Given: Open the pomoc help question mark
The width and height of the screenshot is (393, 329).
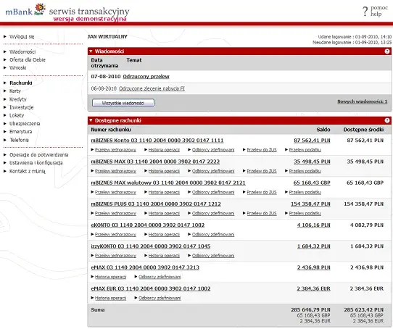Looking at the screenshot, I should pyautogui.click(x=365, y=12).
